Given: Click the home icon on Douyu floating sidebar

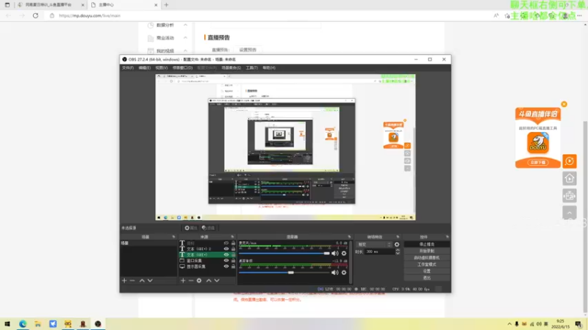Looking at the screenshot, I should tap(569, 178).
